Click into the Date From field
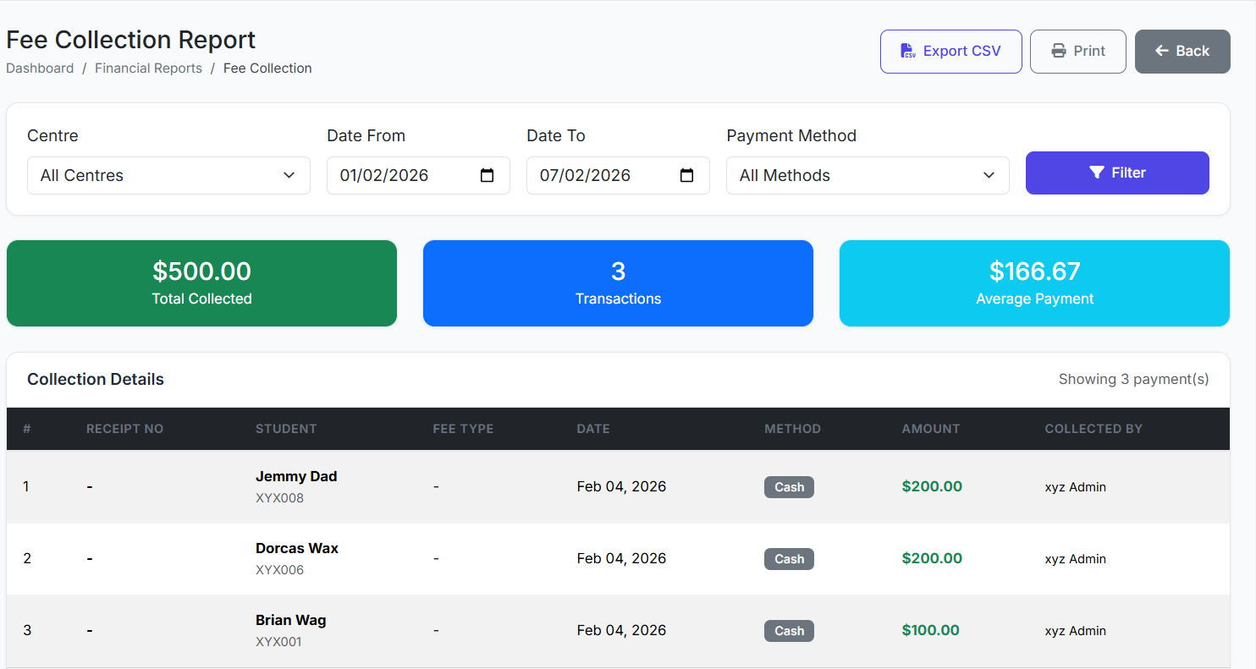1256x669 pixels. click(x=398, y=175)
